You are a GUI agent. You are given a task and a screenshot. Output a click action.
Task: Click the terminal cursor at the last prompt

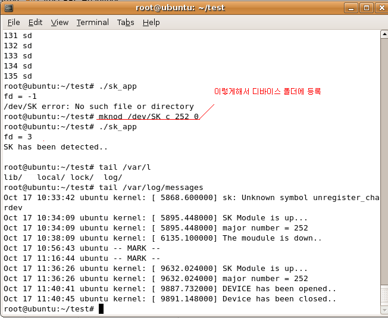[101, 309]
